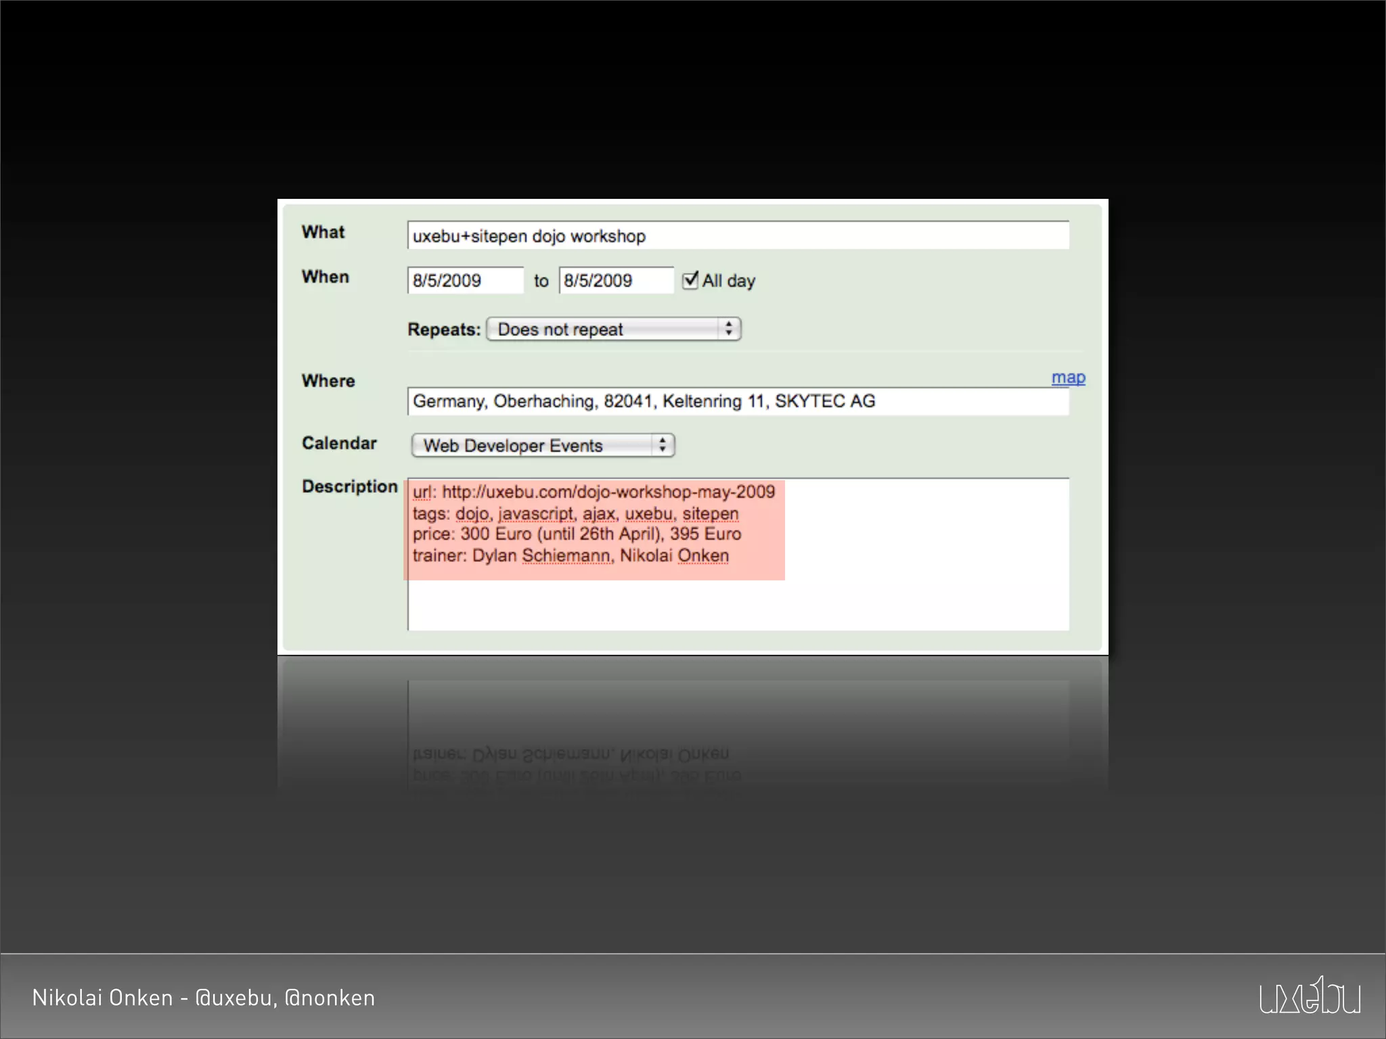Click the Repeats label
Screen dimensions: 1386x1039
[443, 329]
